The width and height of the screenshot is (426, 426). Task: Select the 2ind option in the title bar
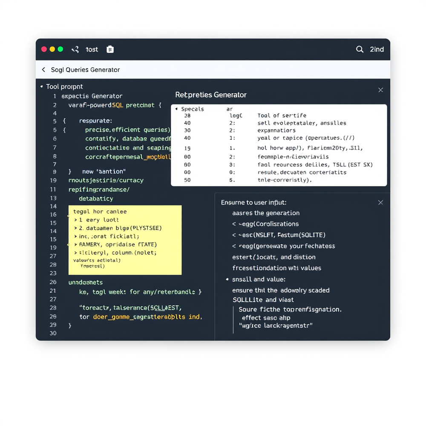coord(377,49)
